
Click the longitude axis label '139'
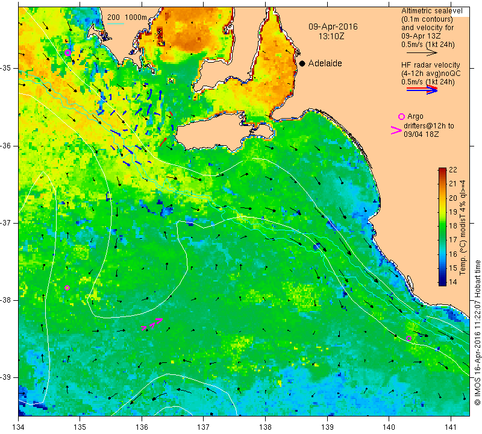point(327,427)
